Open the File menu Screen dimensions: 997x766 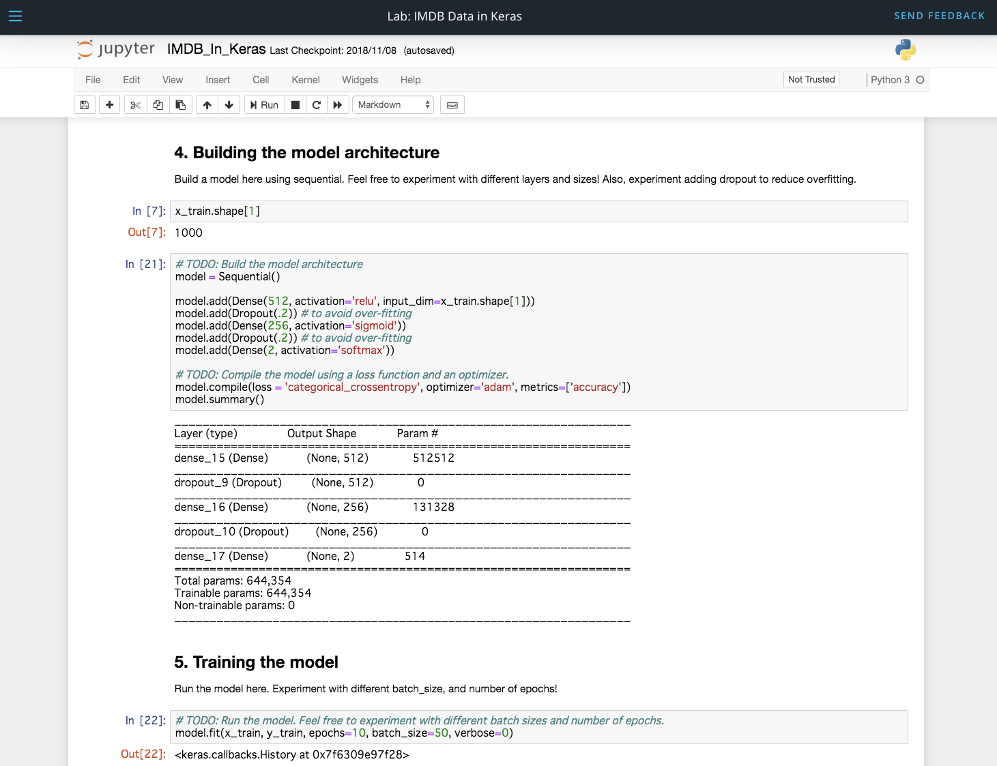93,80
